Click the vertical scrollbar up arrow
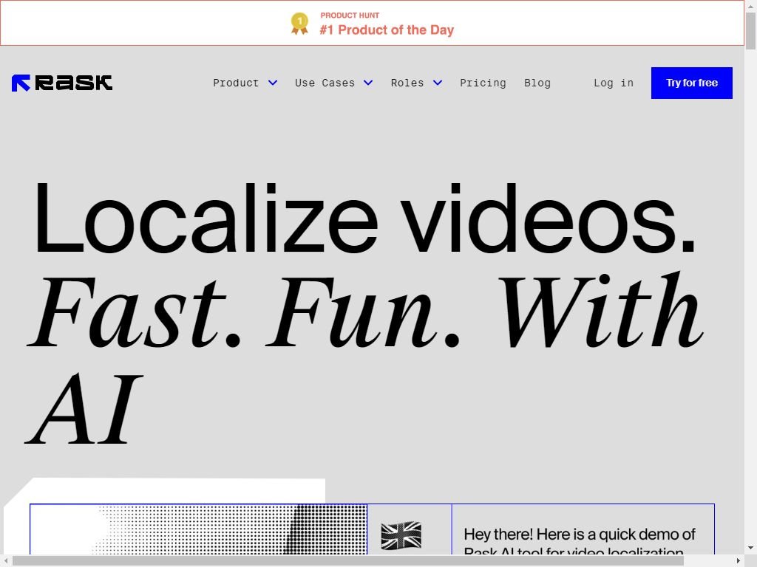This screenshot has height=567, width=757. [750, 6]
